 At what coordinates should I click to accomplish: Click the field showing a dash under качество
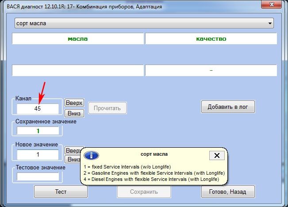click(x=211, y=70)
